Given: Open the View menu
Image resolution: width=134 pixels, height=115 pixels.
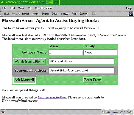Looking at the screenshot, I should coord(21,8).
